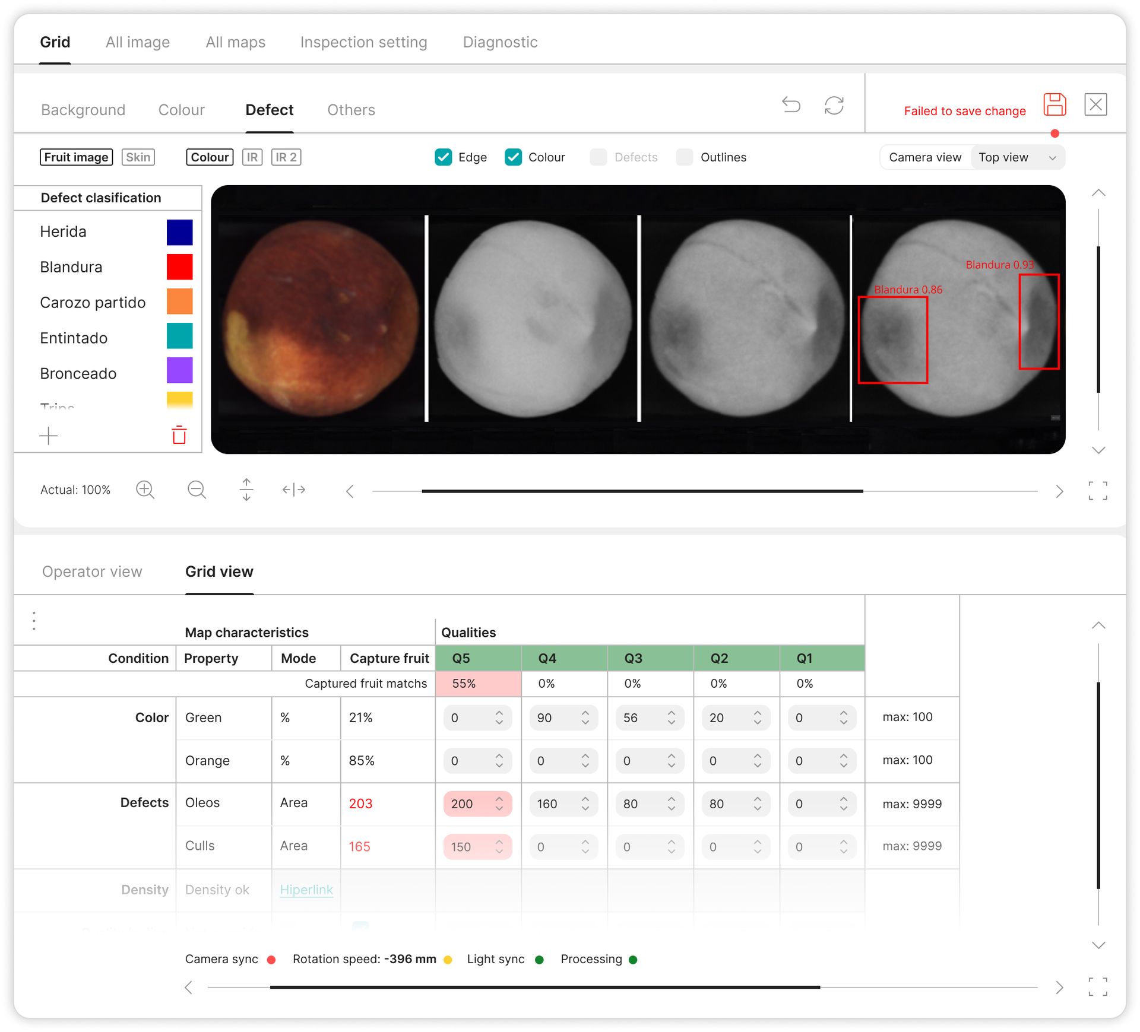Select the IR 2 image button
The width and height of the screenshot is (1140, 1032).
tap(286, 157)
